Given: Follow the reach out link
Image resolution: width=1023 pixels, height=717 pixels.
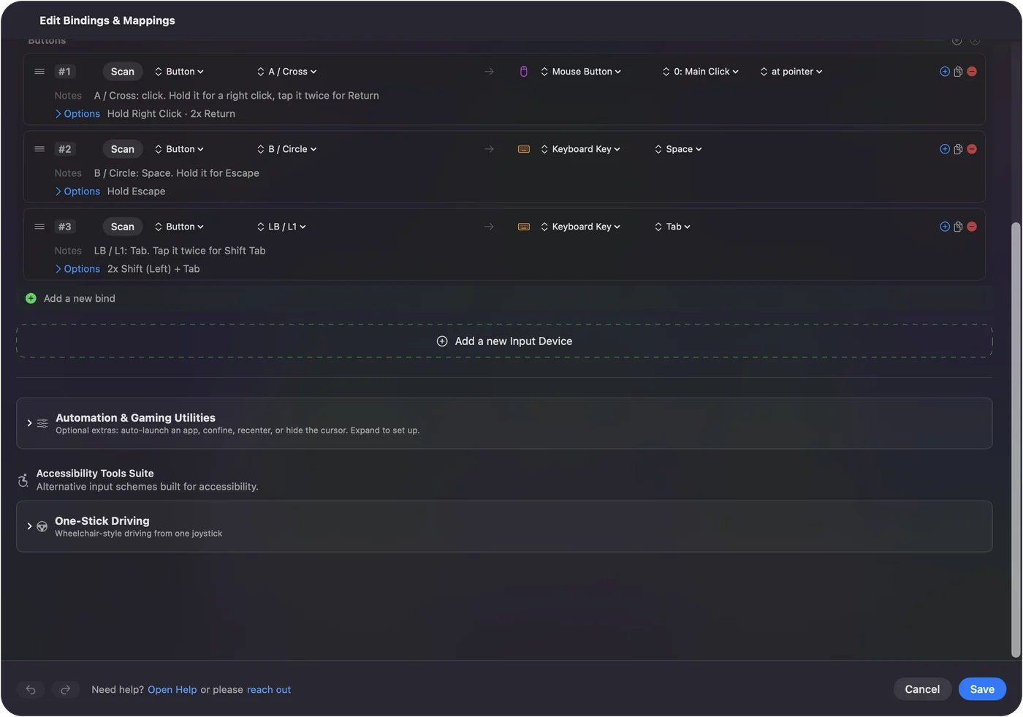Looking at the screenshot, I should tap(269, 690).
